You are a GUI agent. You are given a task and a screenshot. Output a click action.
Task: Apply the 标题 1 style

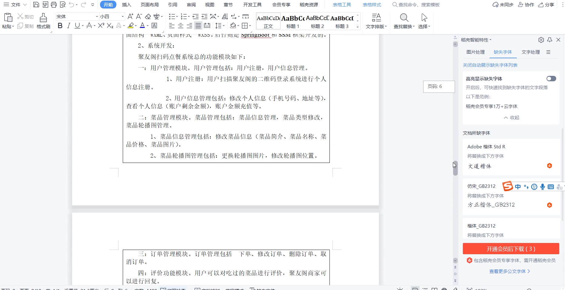pos(293,21)
